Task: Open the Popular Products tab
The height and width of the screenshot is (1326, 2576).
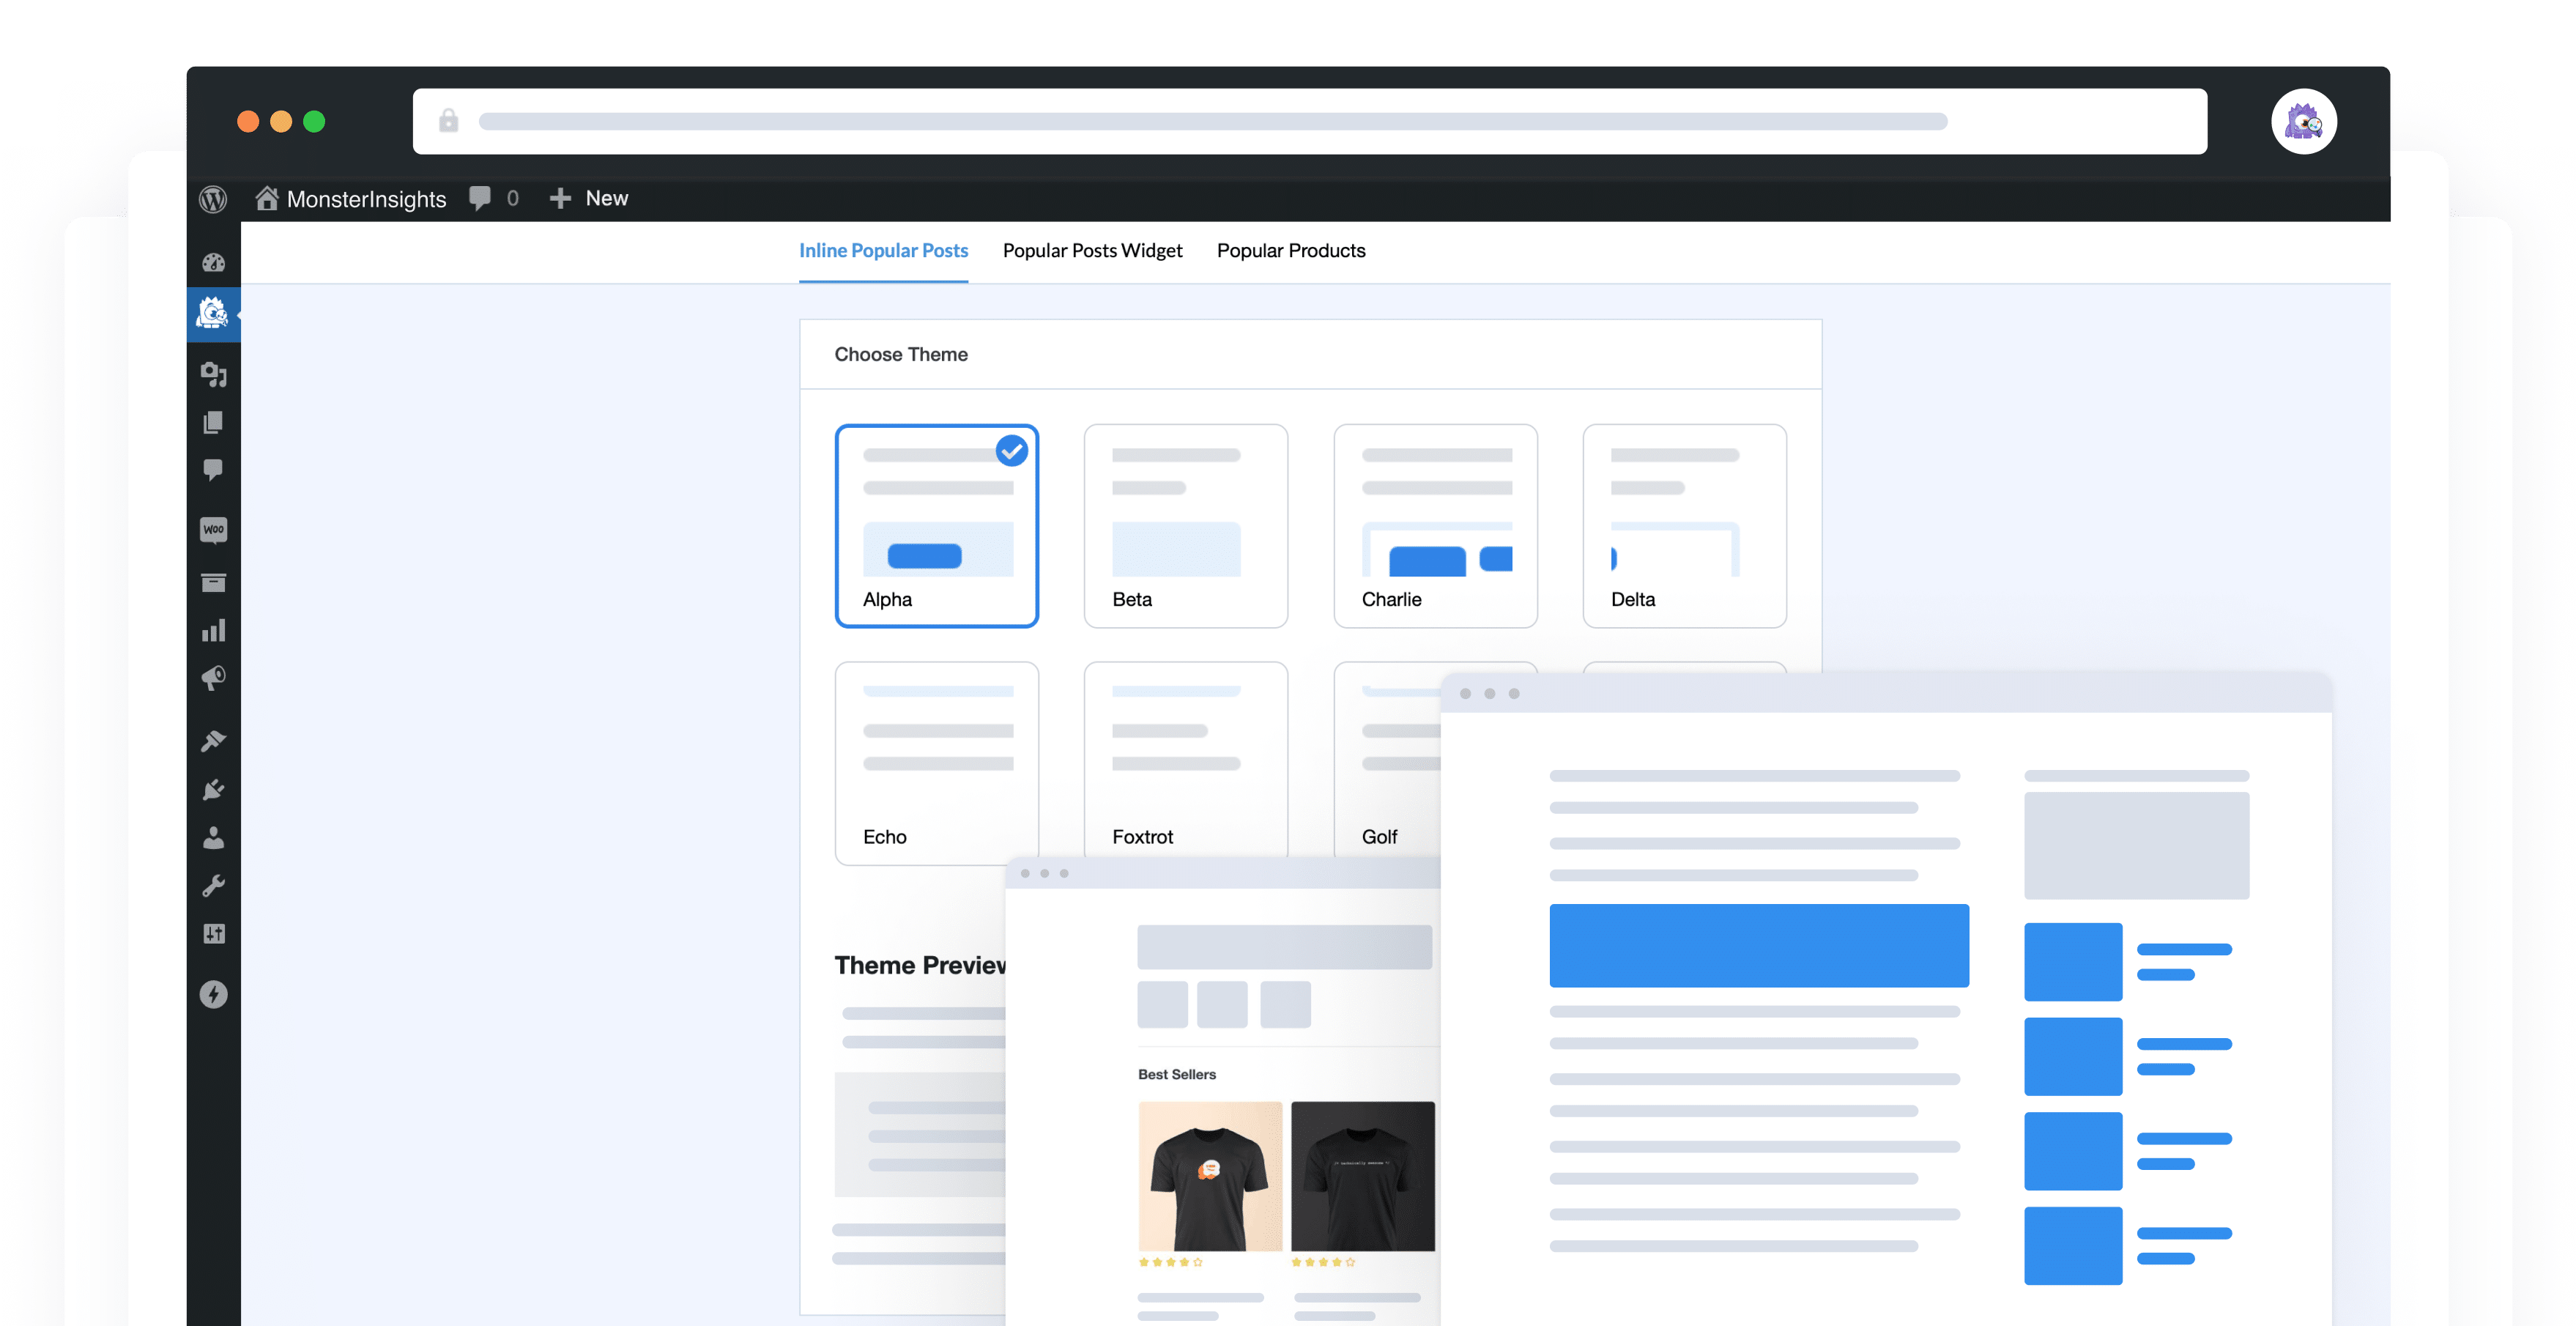Action: [1290, 251]
